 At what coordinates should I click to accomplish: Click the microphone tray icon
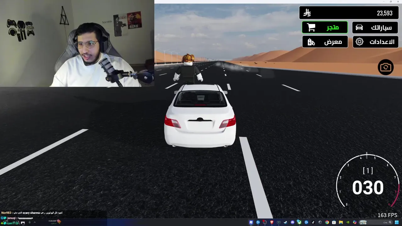pyautogui.click(x=30, y=222)
